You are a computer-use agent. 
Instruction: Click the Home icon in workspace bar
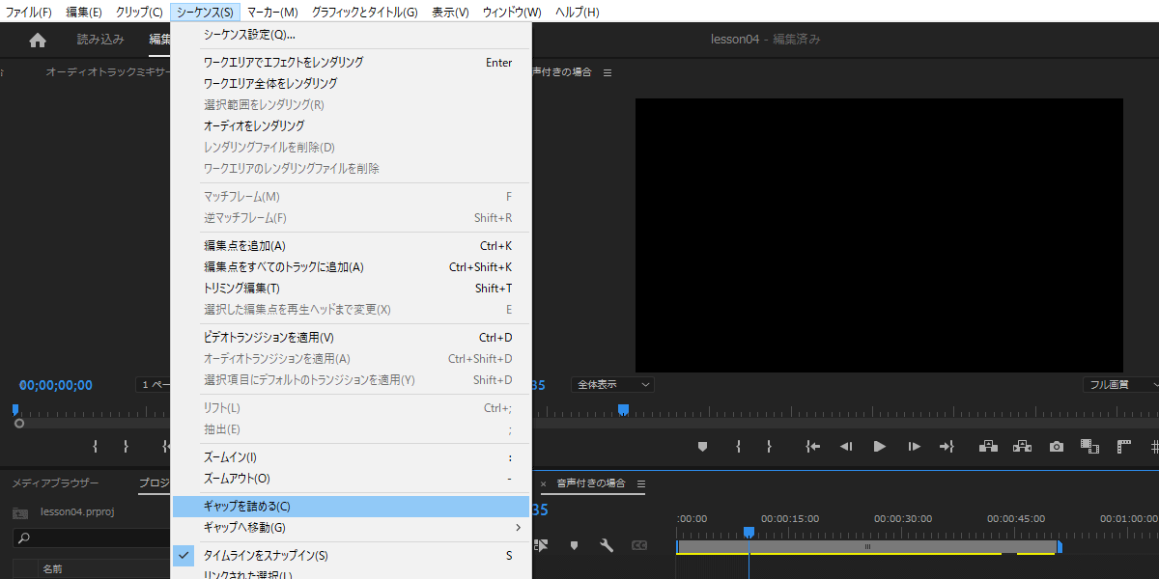coord(38,40)
